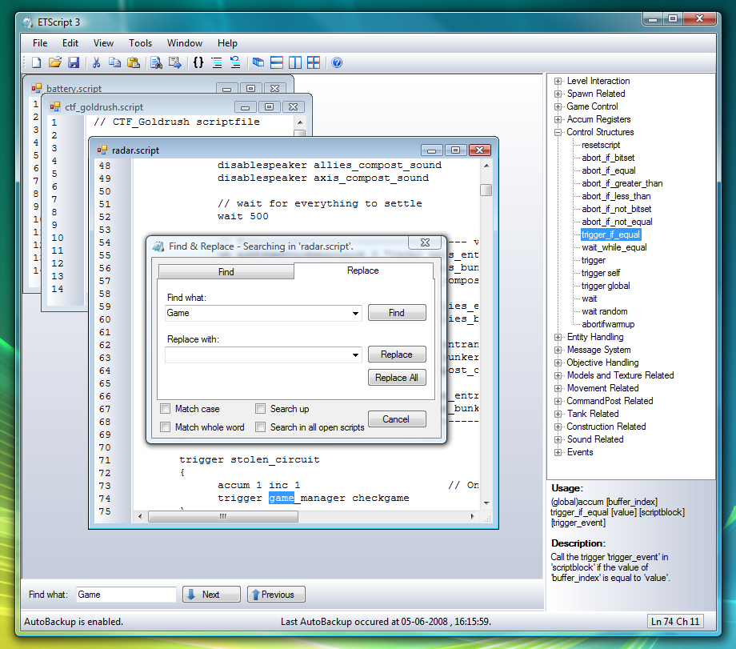Image resolution: width=736 pixels, height=649 pixels.
Task: Click the Replace button
Action: tap(397, 355)
